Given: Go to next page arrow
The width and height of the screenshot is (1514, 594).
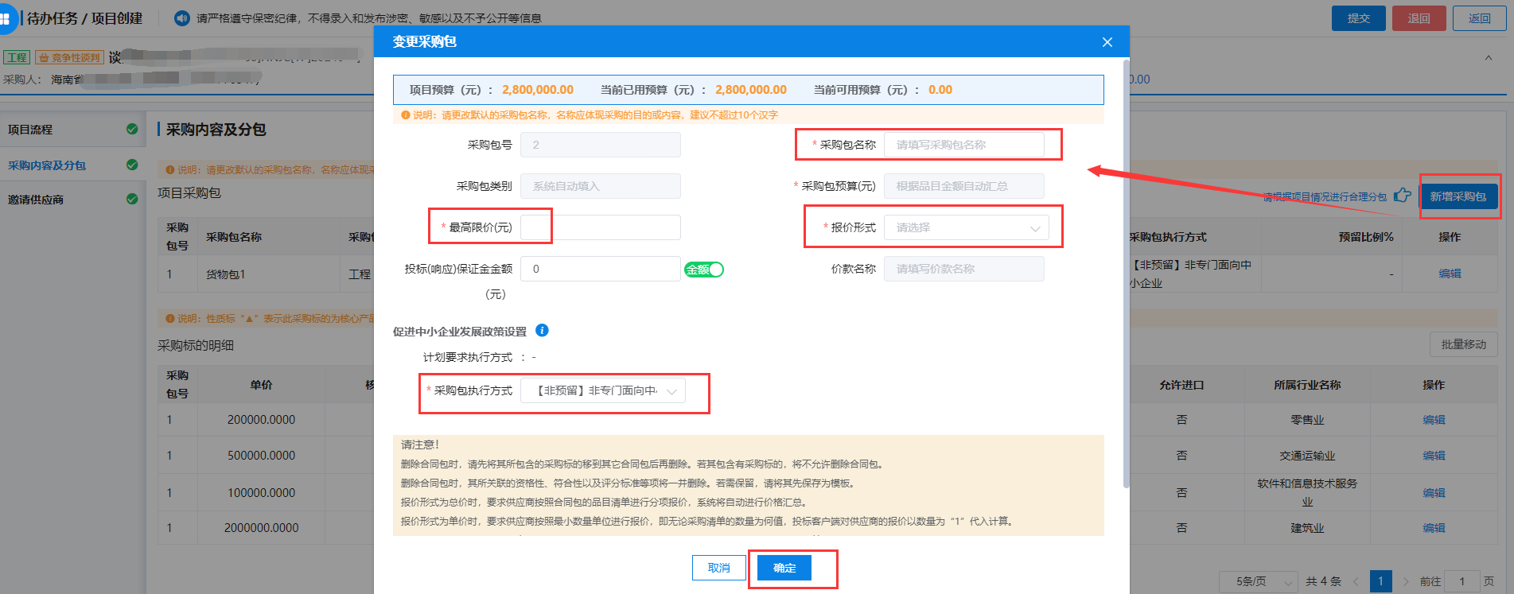Looking at the screenshot, I should click(1406, 581).
